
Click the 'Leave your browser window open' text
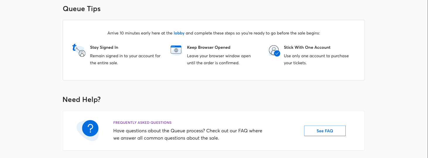click(219, 59)
